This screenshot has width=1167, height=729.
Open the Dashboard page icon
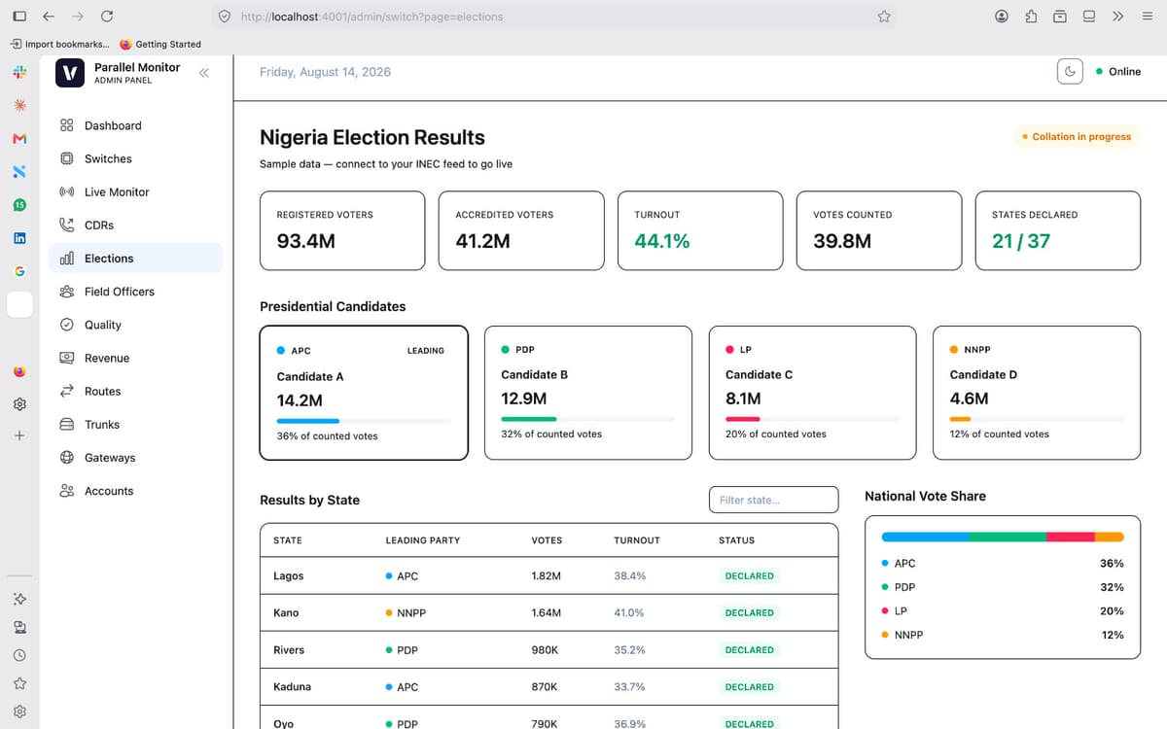pos(67,125)
